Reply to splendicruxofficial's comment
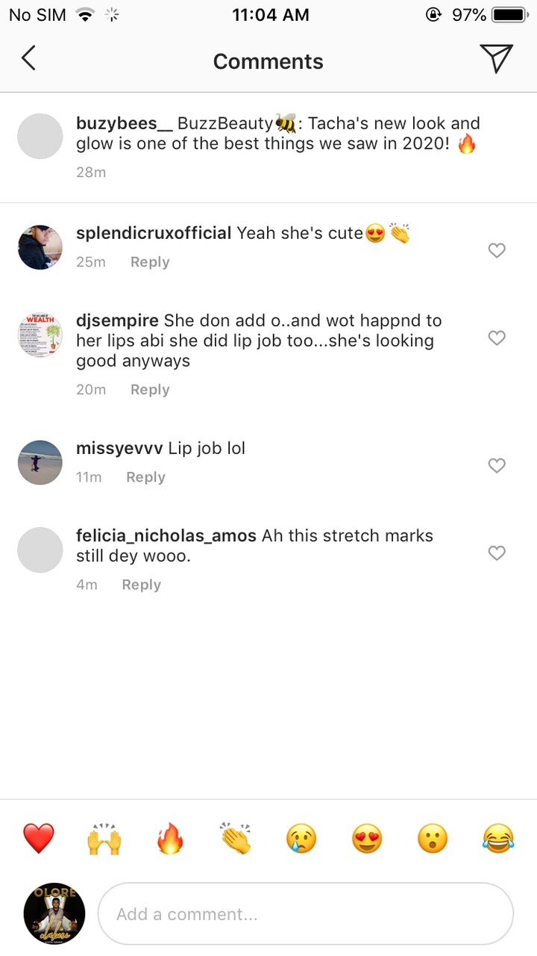Viewport: 537px width, 956px height. point(150,262)
